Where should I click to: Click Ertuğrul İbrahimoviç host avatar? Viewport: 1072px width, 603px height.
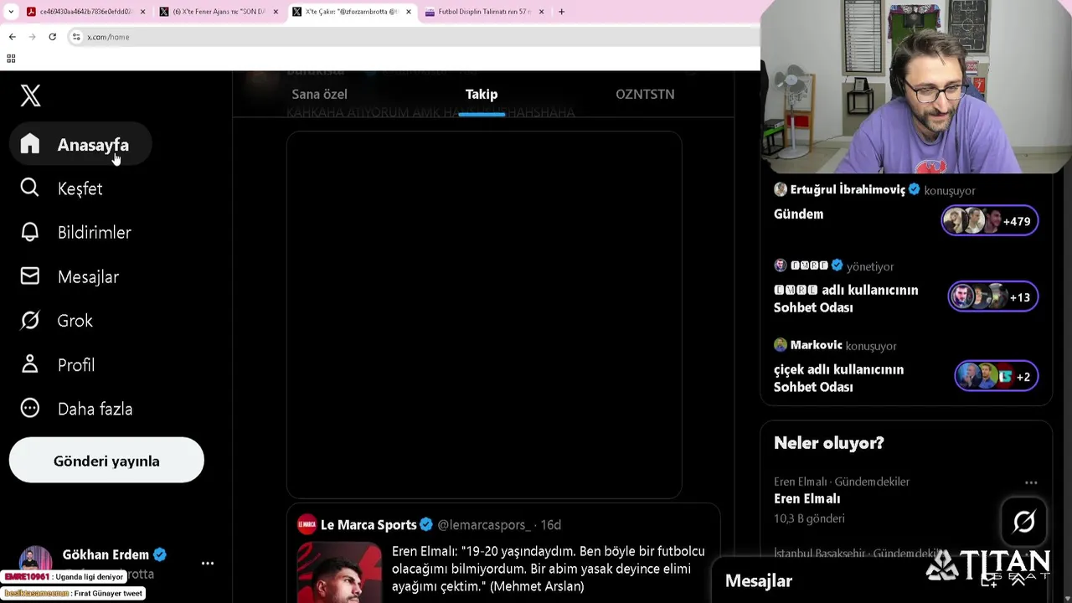pos(781,189)
